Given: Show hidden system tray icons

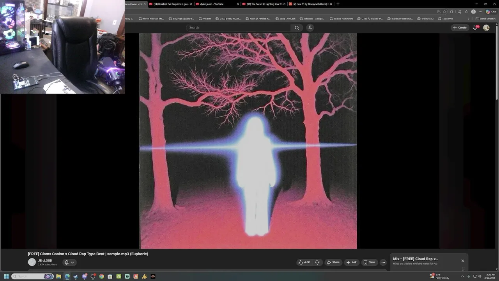Looking at the screenshot, I should [463, 276].
